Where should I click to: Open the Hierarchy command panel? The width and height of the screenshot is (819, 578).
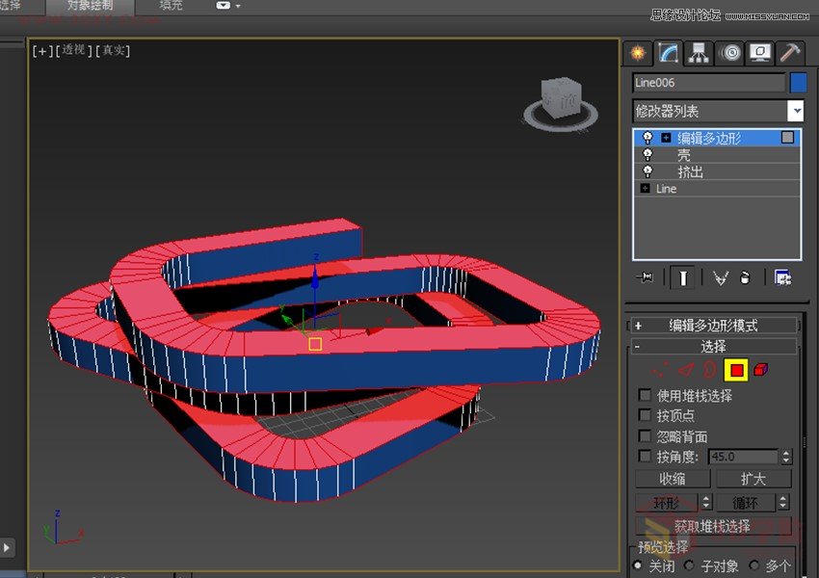tap(699, 53)
